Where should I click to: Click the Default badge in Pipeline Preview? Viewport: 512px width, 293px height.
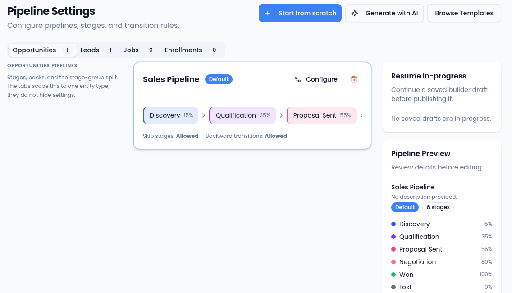405,207
